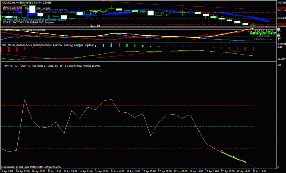Click the blue cloud band's right end
The height and width of the screenshot is (173, 286).
tap(267, 21)
